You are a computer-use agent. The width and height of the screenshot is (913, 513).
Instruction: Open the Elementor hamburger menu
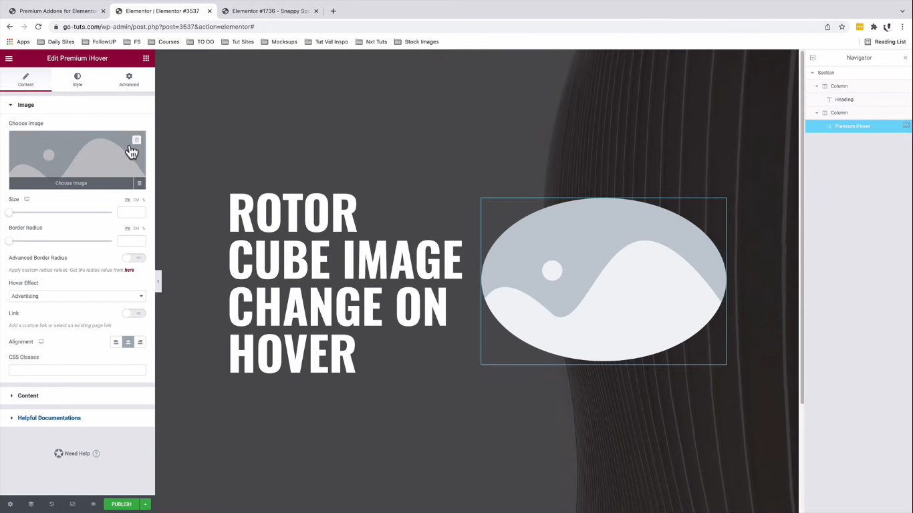tap(9, 58)
